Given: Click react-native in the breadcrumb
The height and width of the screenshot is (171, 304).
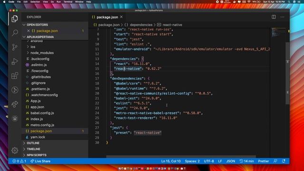Looking at the screenshot, I should tap(172, 25).
